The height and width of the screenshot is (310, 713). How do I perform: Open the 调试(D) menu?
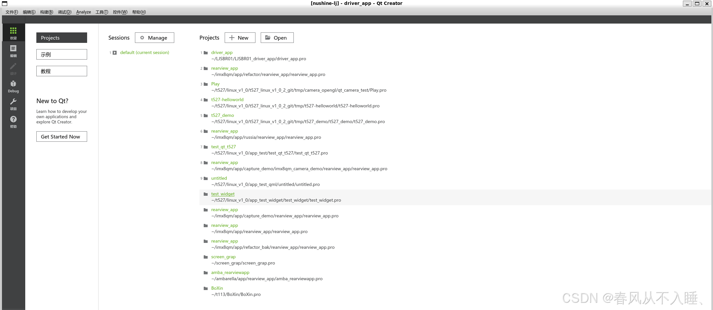pyautogui.click(x=65, y=12)
